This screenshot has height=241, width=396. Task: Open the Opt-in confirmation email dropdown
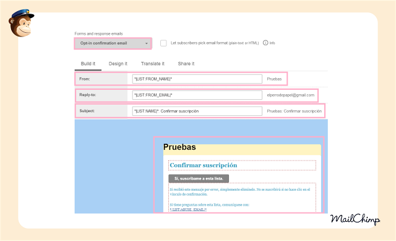[x=113, y=43]
